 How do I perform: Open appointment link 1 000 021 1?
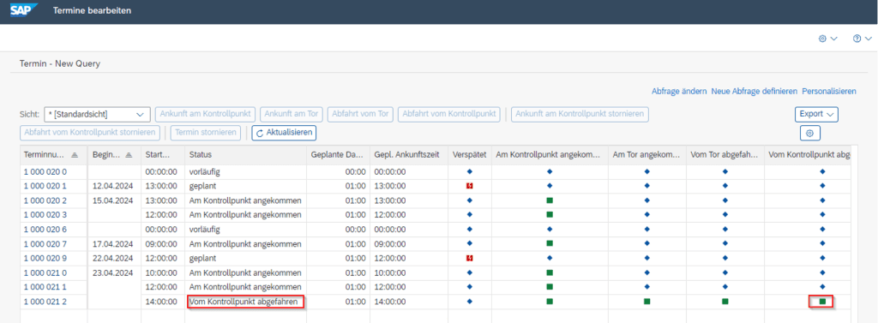(45, 287)
